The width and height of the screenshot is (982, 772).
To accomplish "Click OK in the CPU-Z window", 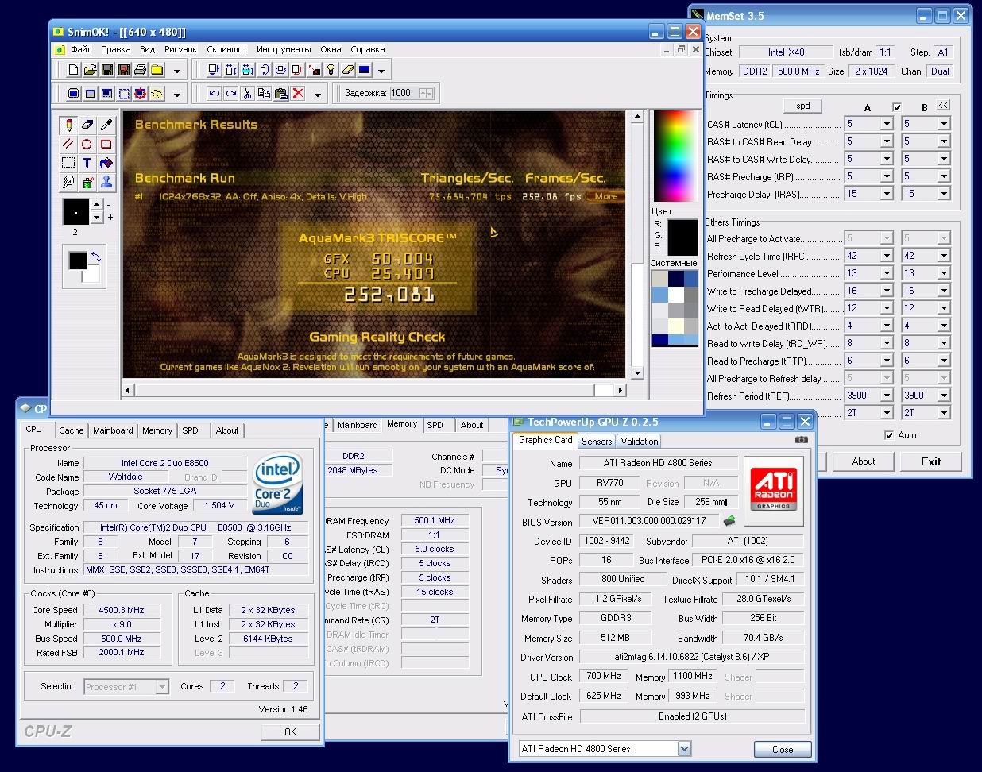I will [x=290, y=732].
